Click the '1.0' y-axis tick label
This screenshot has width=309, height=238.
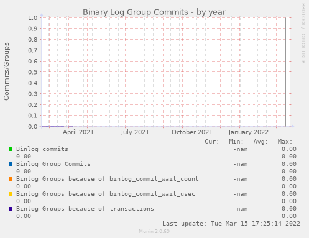(33, 17)
